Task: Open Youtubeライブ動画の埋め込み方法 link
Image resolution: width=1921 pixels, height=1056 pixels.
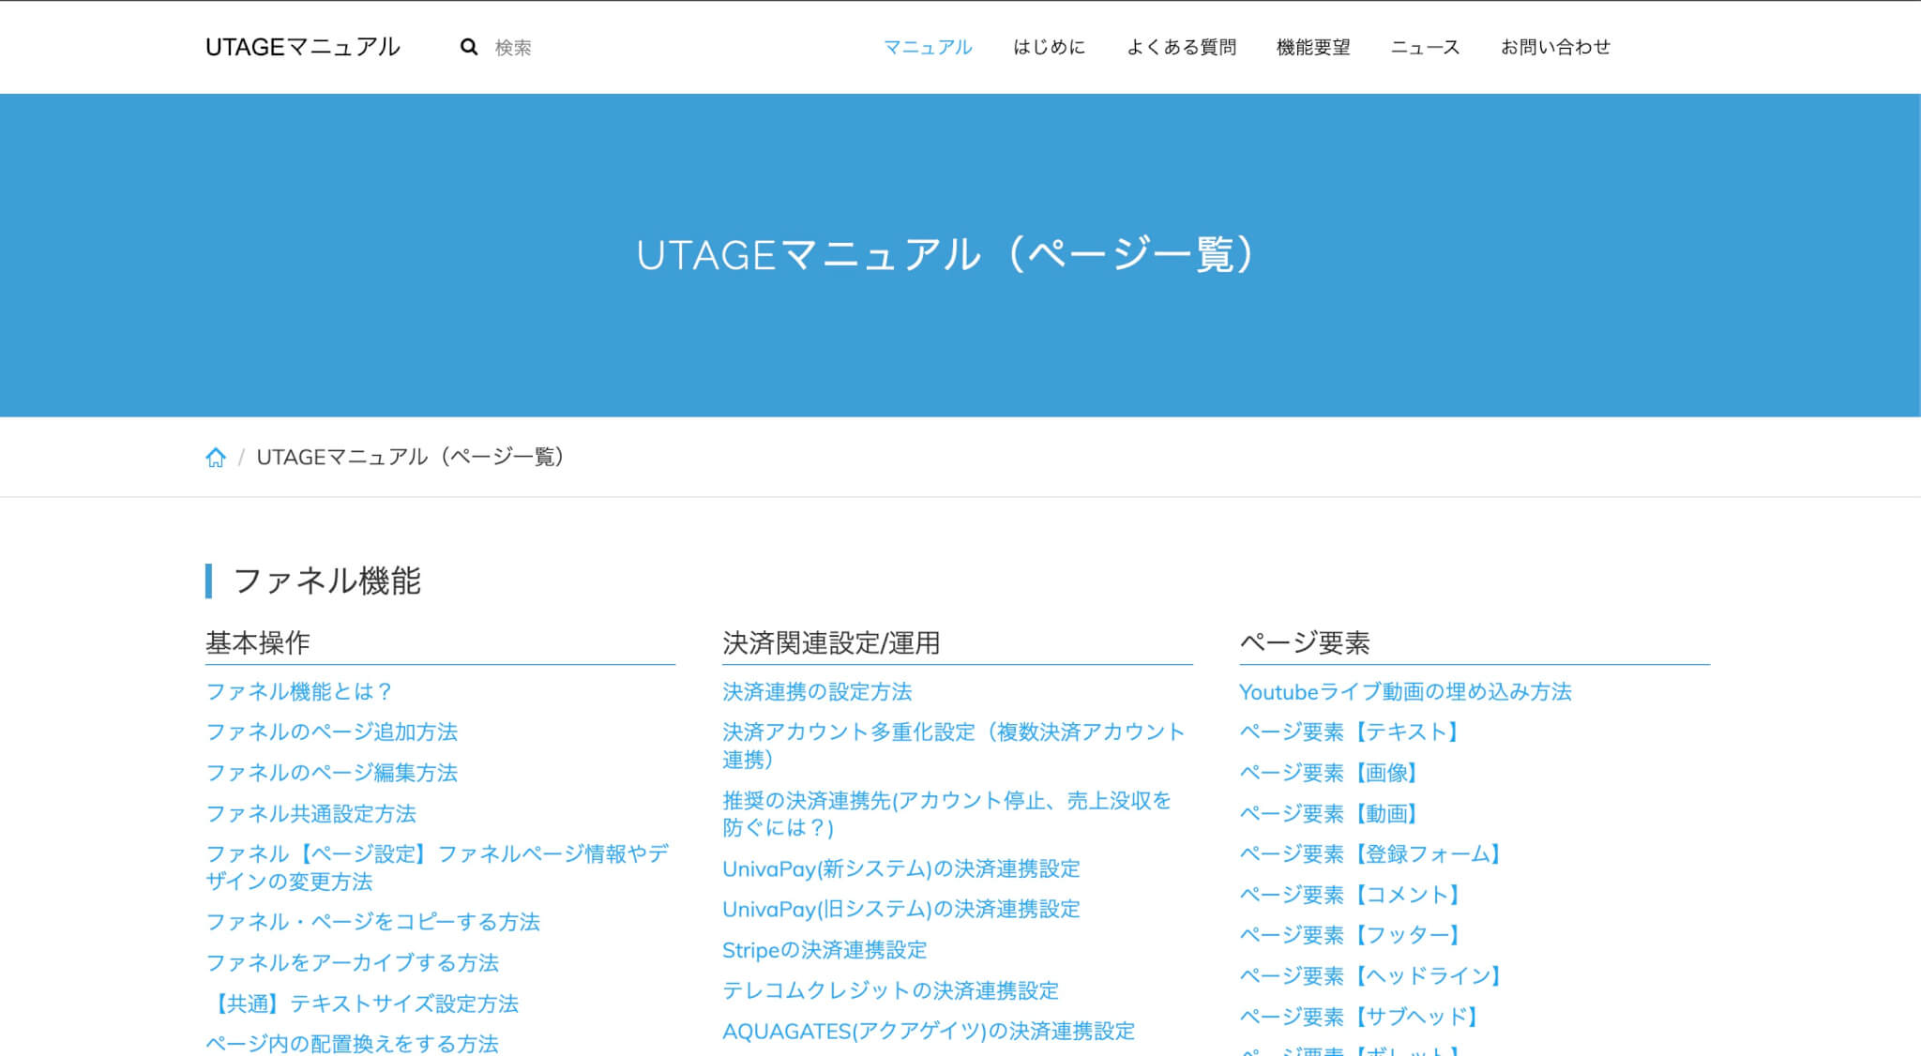Action: tap(1405, 691)
